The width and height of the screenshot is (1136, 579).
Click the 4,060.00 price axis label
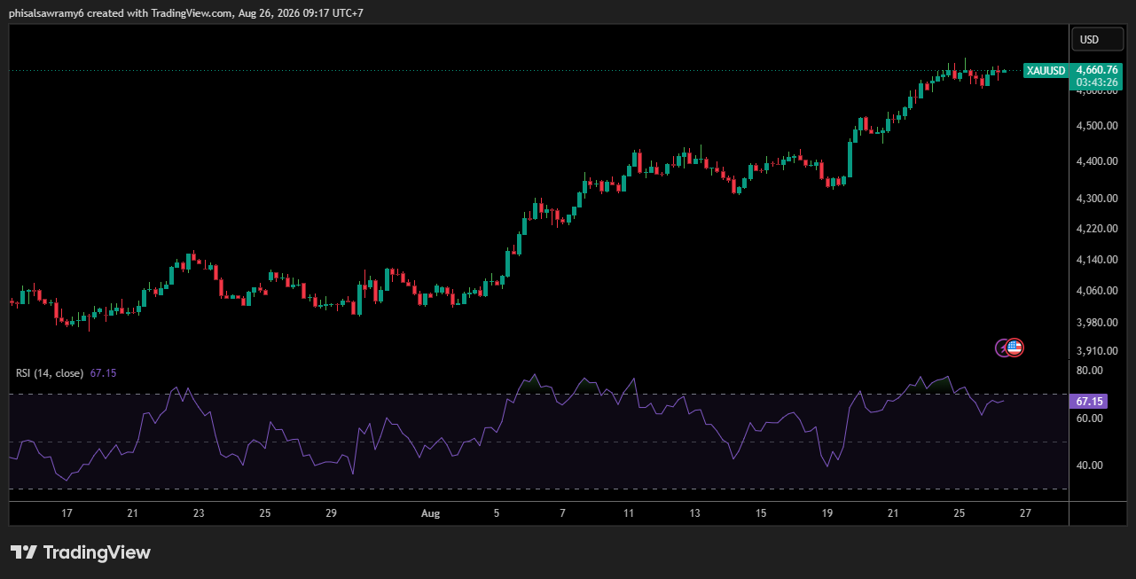(1095, 291)
